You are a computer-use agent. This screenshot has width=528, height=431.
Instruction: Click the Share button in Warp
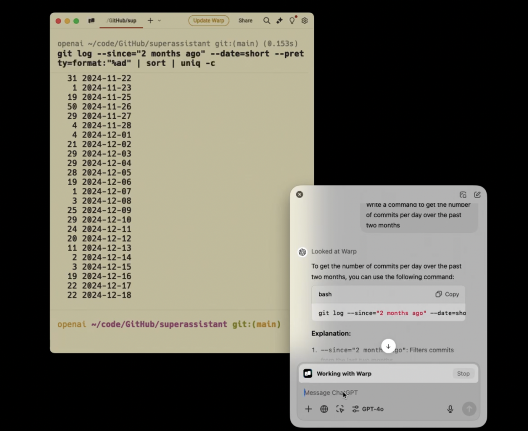pos(245,21)
